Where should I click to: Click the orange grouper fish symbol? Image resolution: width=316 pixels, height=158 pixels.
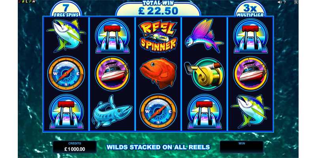[158, 73]
